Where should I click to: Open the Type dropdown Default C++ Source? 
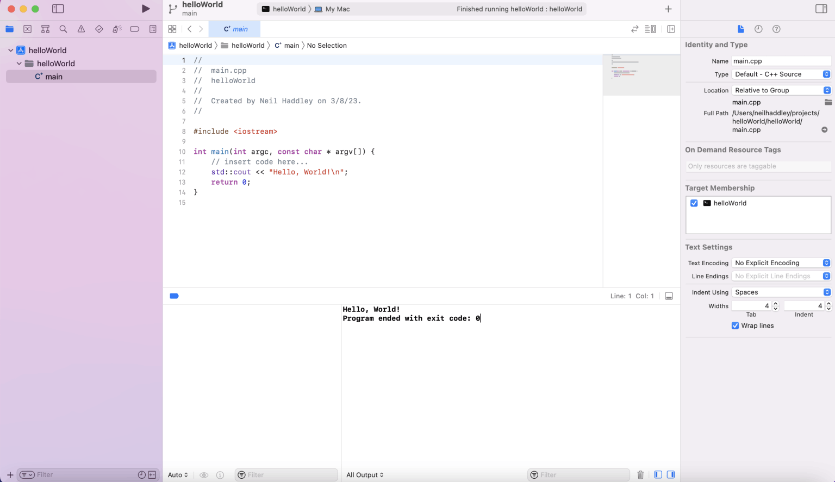781,74
